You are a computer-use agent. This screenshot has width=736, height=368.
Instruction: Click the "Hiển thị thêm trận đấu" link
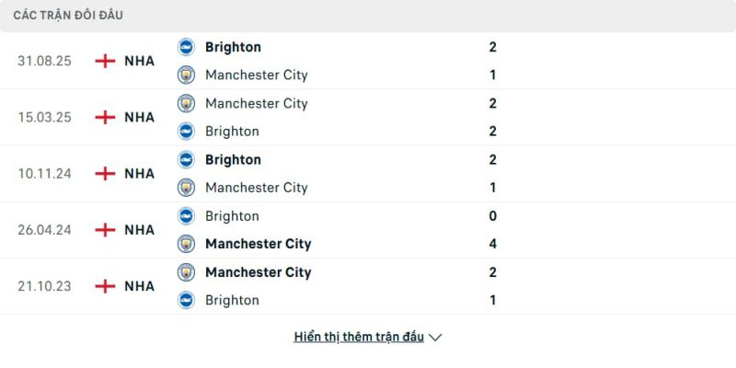coord(359,337)
